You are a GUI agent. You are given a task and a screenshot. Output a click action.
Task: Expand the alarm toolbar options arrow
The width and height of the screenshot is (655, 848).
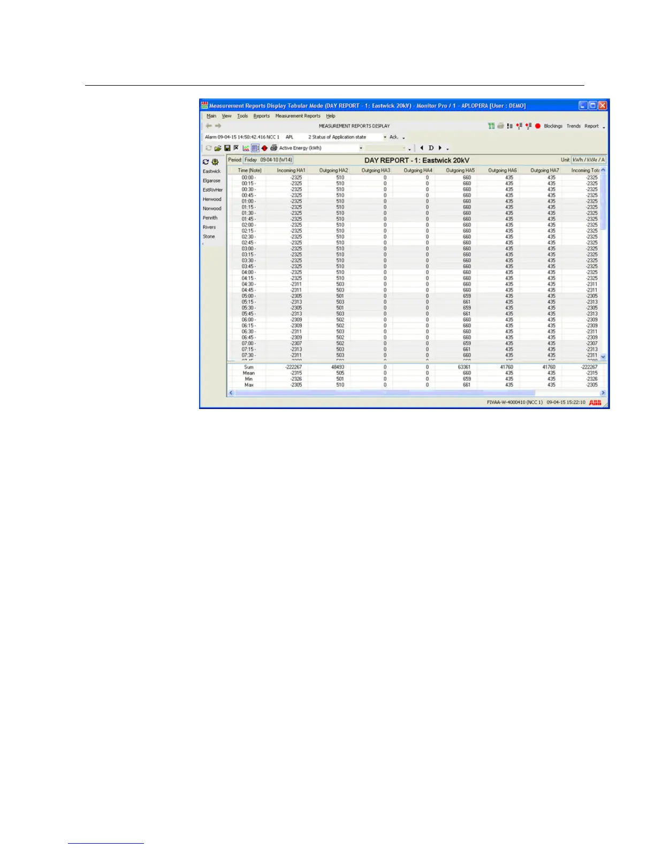pyautogui.click(x=403, y=138)
